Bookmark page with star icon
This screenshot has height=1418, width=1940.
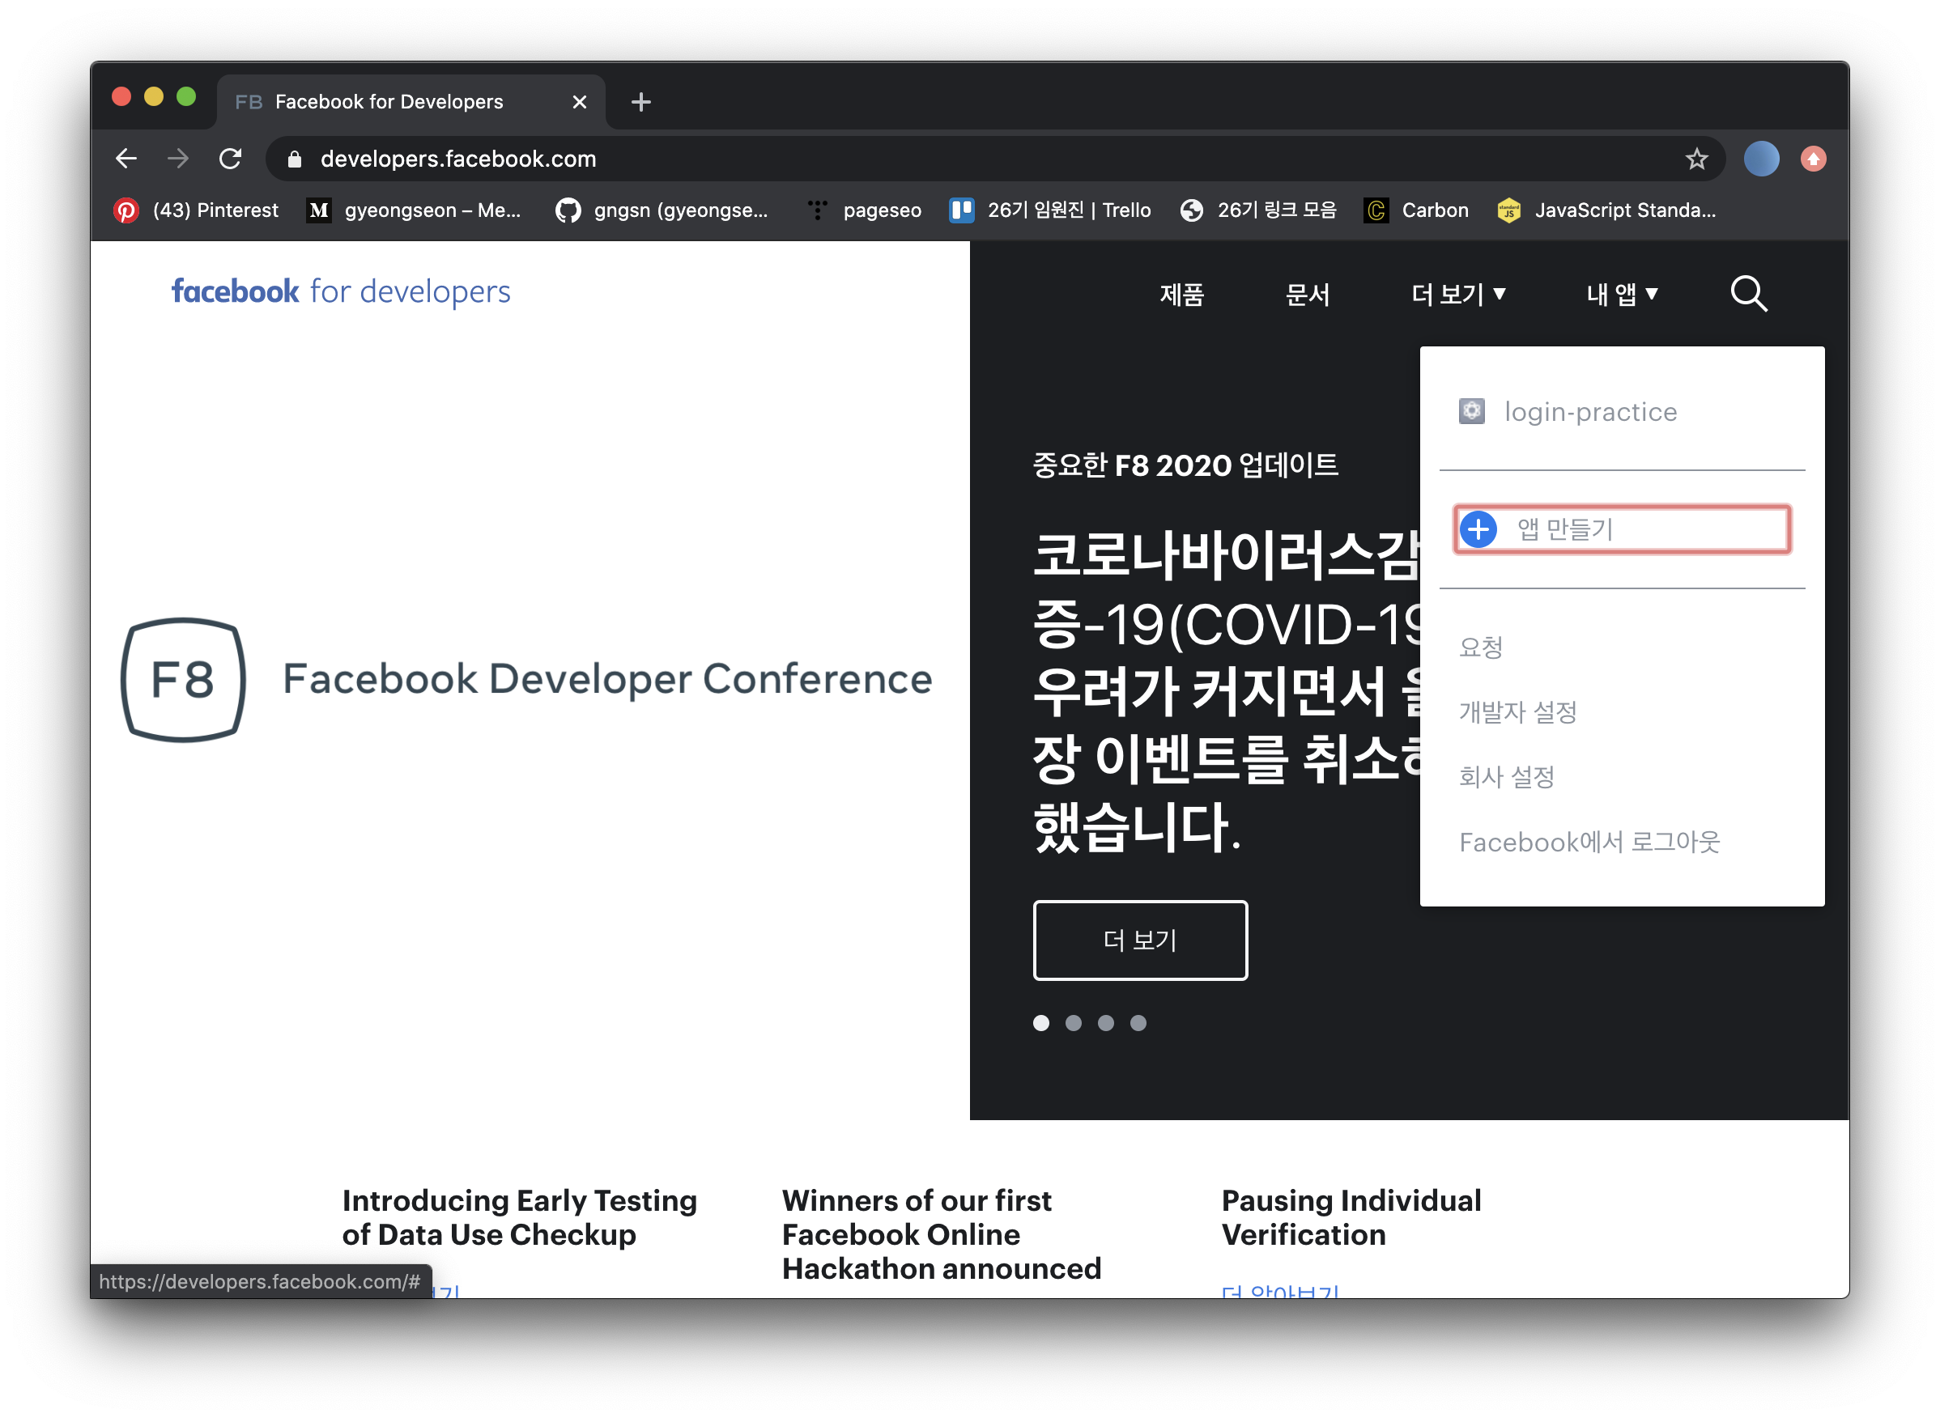[1696, 159]
